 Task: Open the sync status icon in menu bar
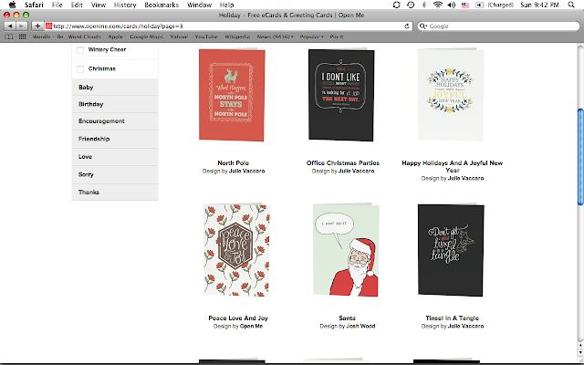397,5
